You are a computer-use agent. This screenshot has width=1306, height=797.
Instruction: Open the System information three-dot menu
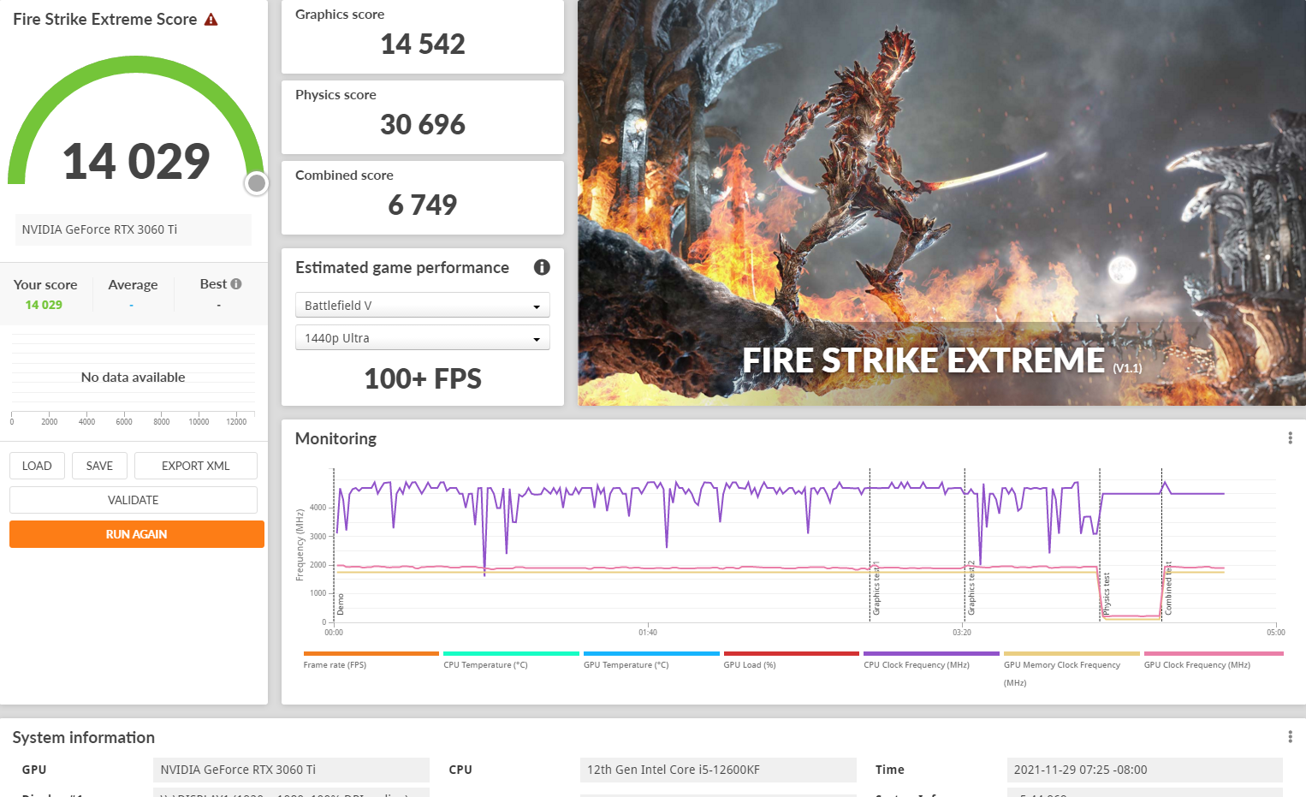(x=1290, y=737)
